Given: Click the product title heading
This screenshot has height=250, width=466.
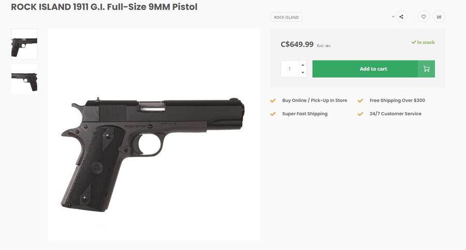Looking at the screenshot, I should (104, 7).
